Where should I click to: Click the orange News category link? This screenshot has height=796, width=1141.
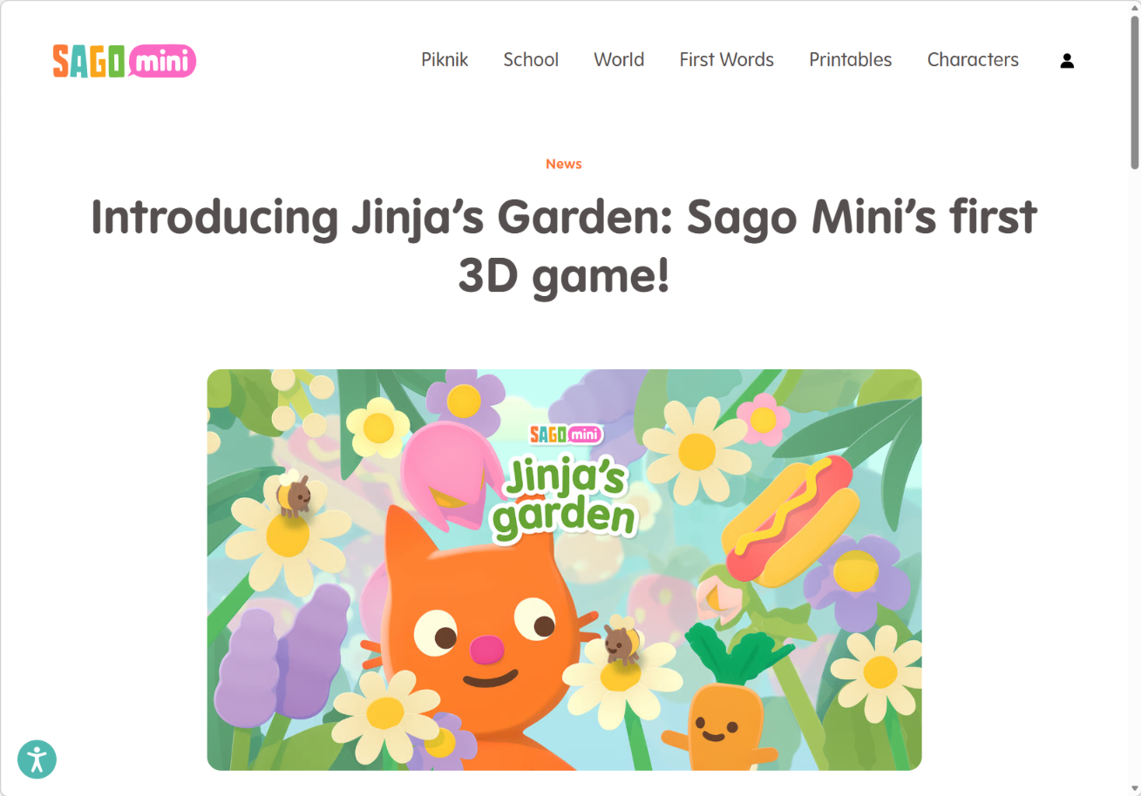(564, 164)
